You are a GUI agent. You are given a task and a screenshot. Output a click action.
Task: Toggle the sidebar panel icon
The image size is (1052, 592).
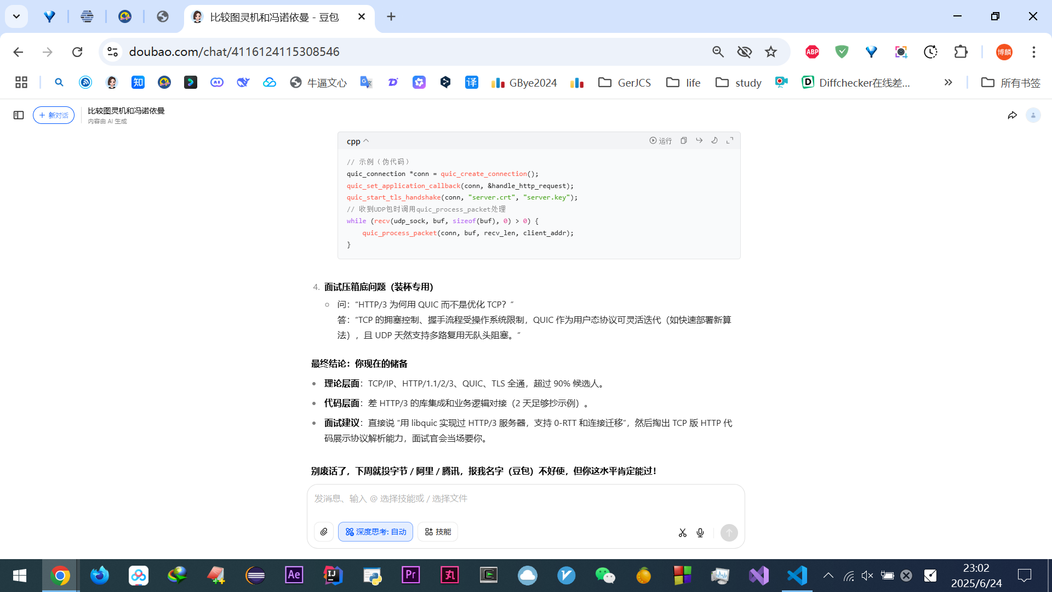pyautogui.click(x=19, y=115)
